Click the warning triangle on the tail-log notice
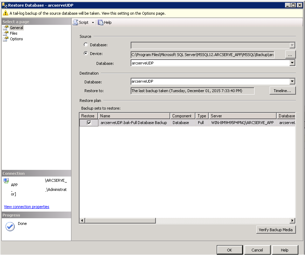 [5, 13]
